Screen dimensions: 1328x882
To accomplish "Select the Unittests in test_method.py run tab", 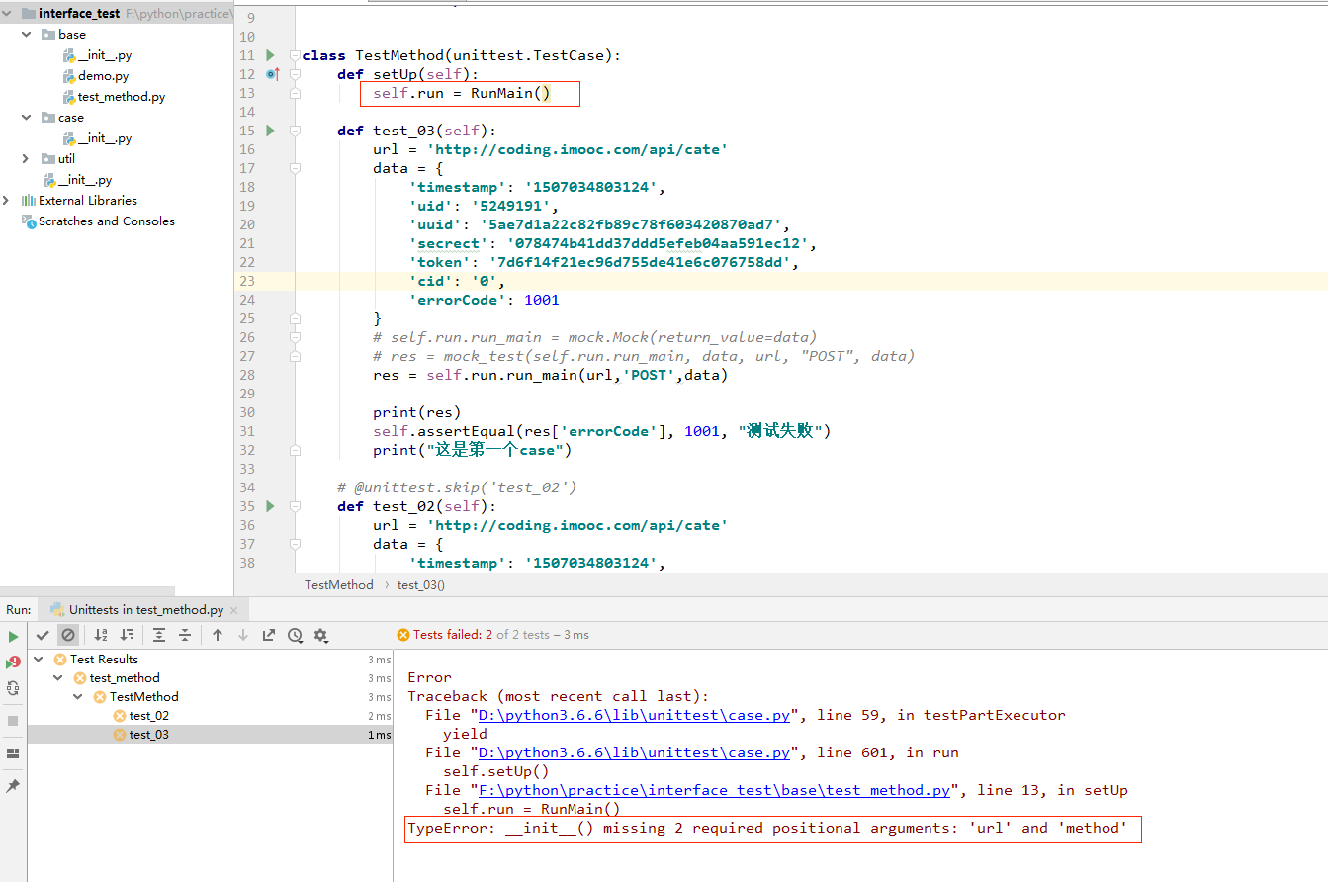I will click(145, 610).
